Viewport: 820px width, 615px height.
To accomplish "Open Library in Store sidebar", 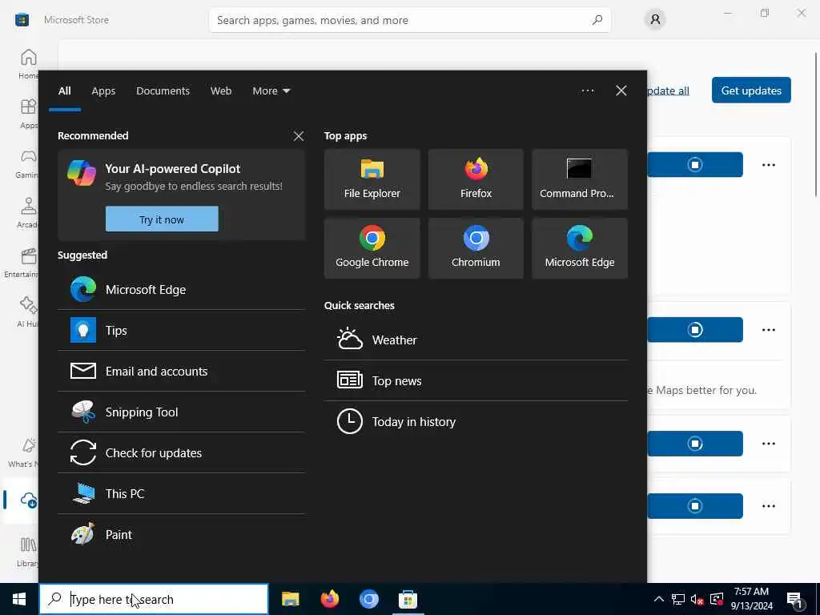I will coord(28,552).
